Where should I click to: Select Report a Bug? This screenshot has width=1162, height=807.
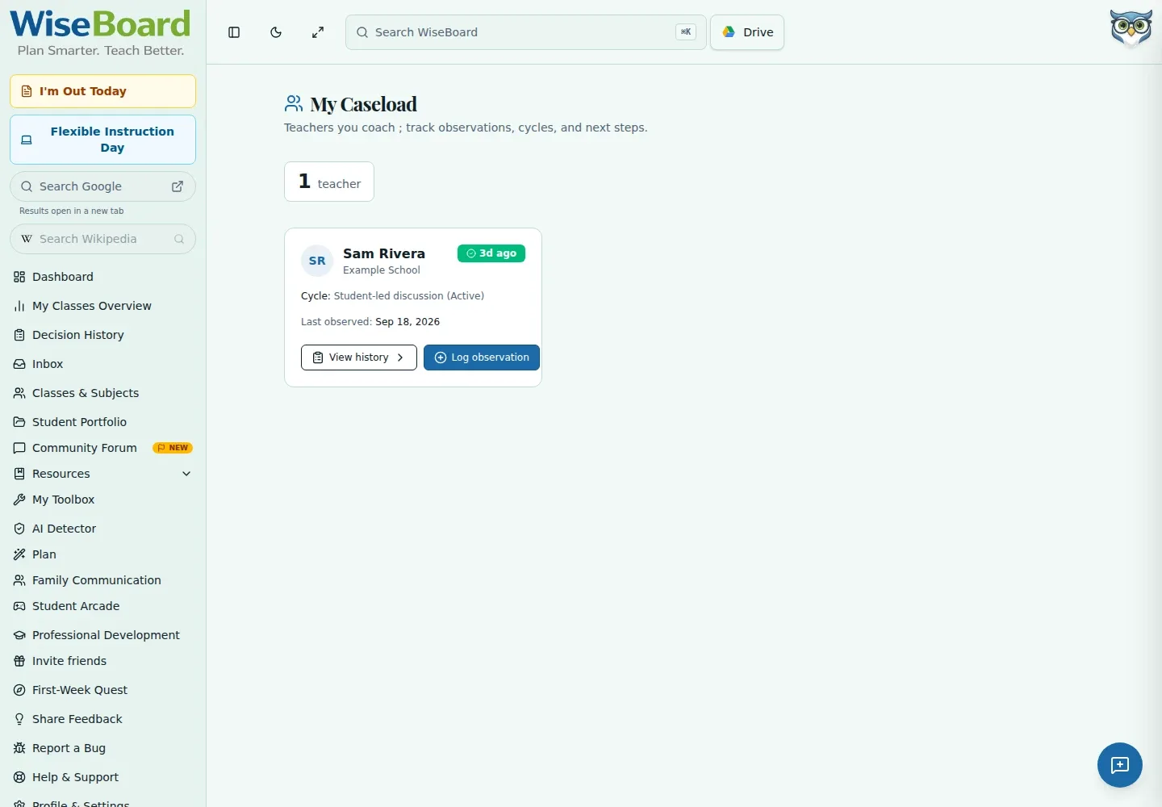pyautogui.click(x=102, y=748)
